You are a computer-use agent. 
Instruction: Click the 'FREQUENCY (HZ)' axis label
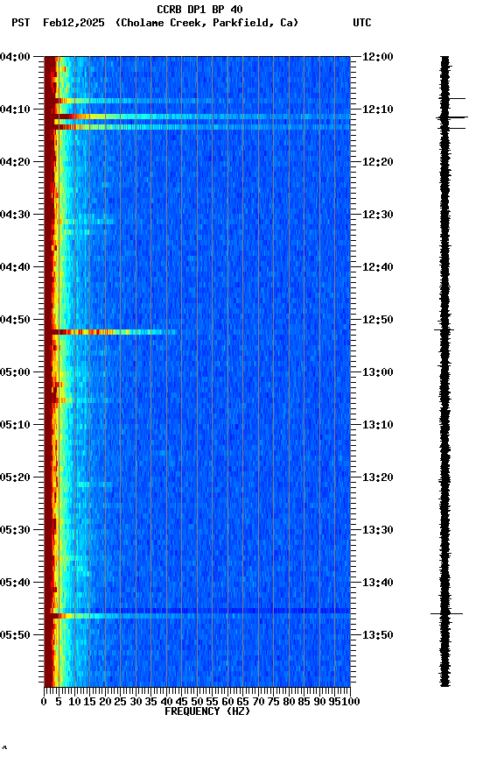tap(207, 712)
